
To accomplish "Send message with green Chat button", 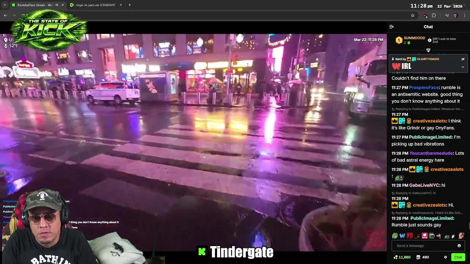I will click(458, 257).
